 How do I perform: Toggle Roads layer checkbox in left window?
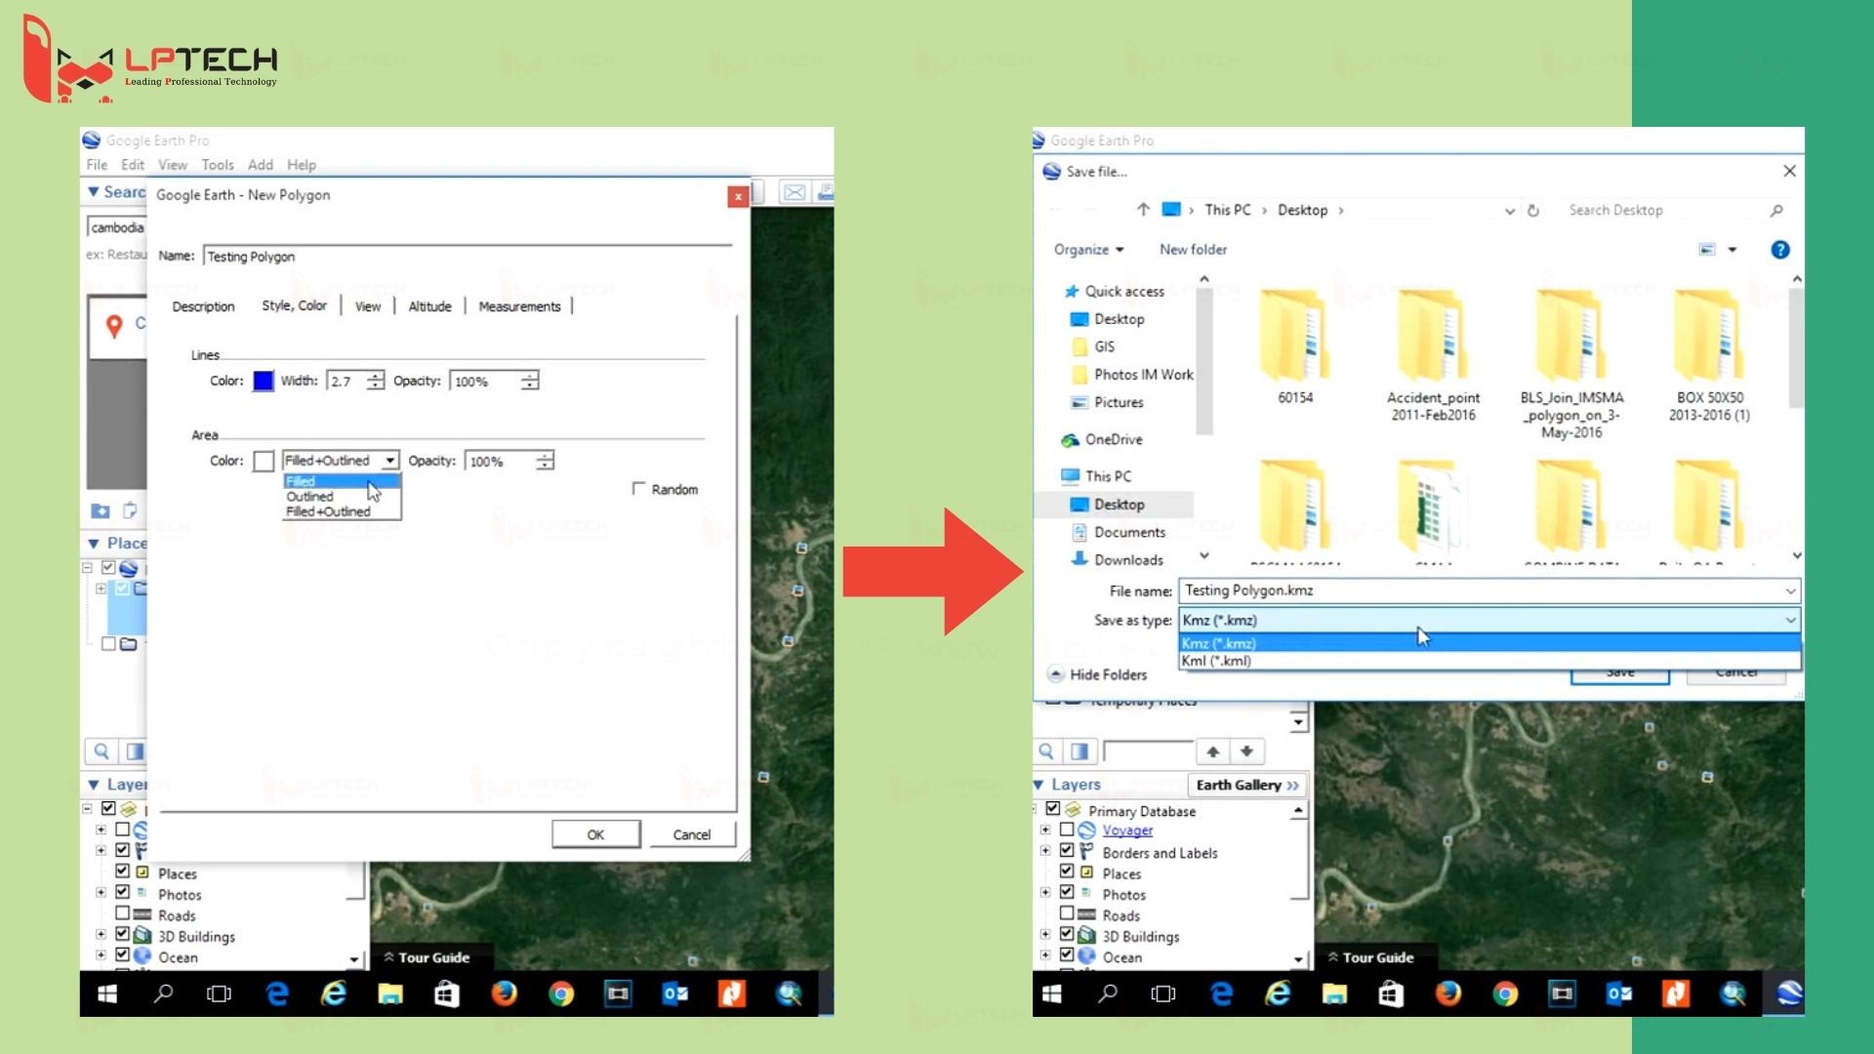[122, 913]
